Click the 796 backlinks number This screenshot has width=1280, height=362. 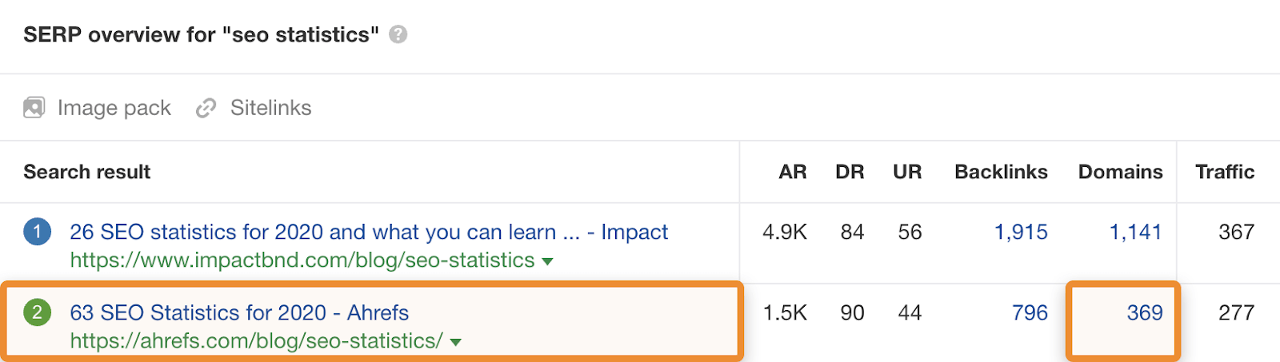[x=1030, y=312]
